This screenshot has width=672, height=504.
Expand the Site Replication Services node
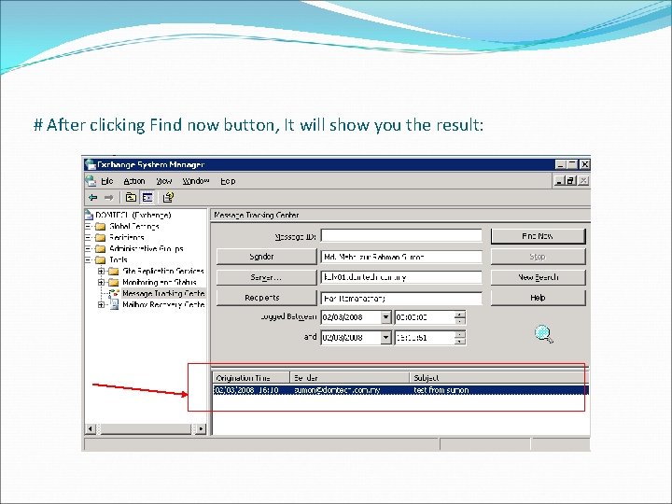101,271
